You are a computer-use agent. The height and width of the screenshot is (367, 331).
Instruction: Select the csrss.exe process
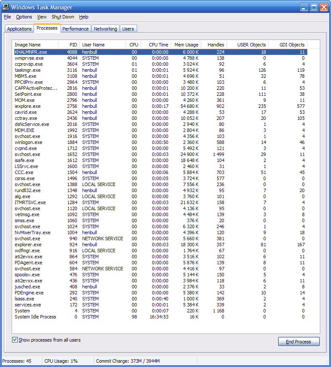click(x=160, y=178)
